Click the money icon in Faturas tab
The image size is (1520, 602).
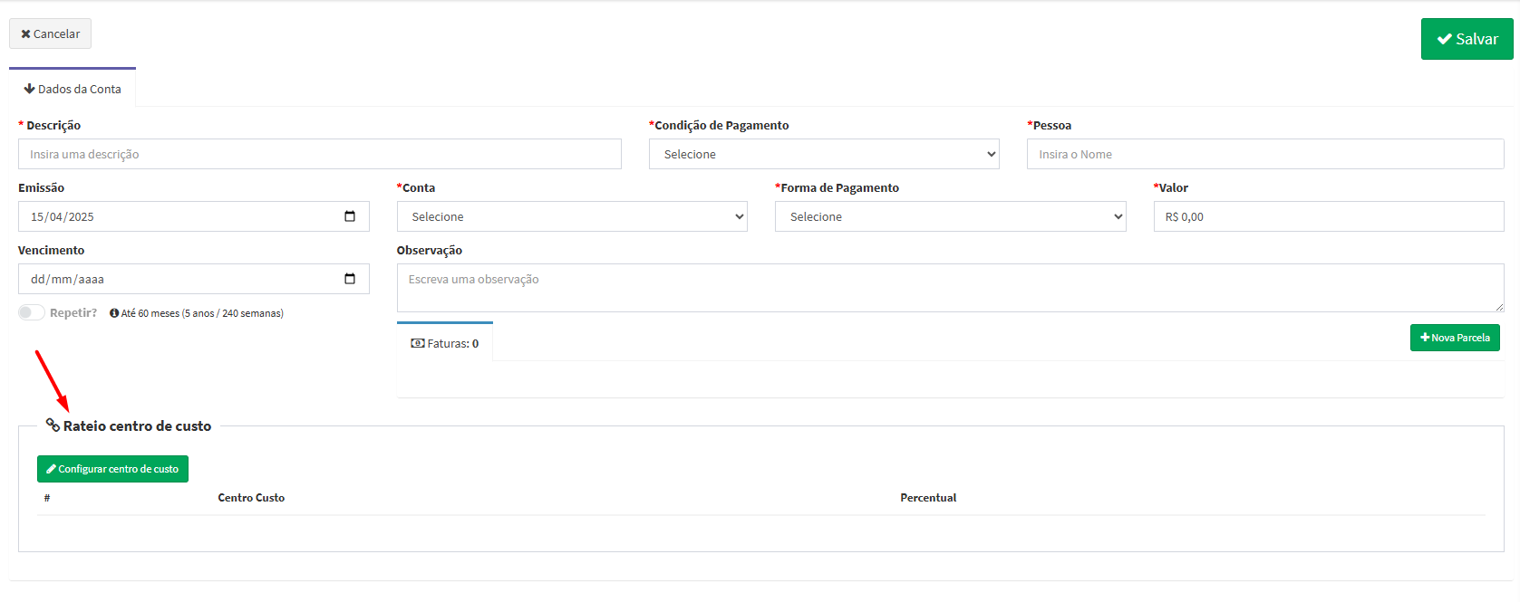pyautogui.click(x=417, y=344)
